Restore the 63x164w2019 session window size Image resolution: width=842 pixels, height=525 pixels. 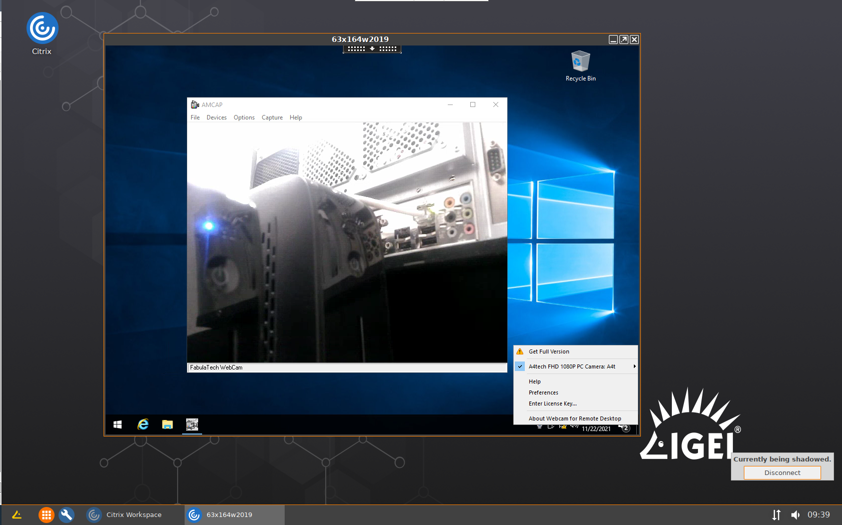tap(624, 39)
